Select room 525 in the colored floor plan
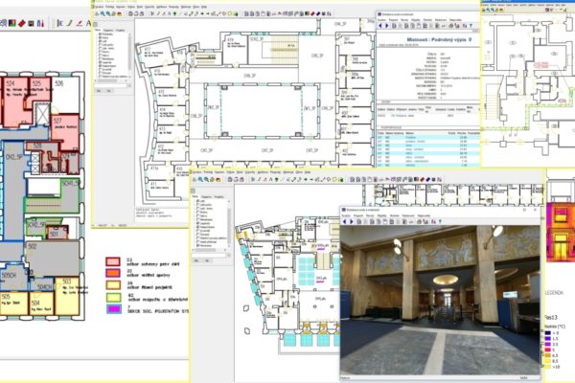Screen dimensions: 575x383 click(39, 89)
